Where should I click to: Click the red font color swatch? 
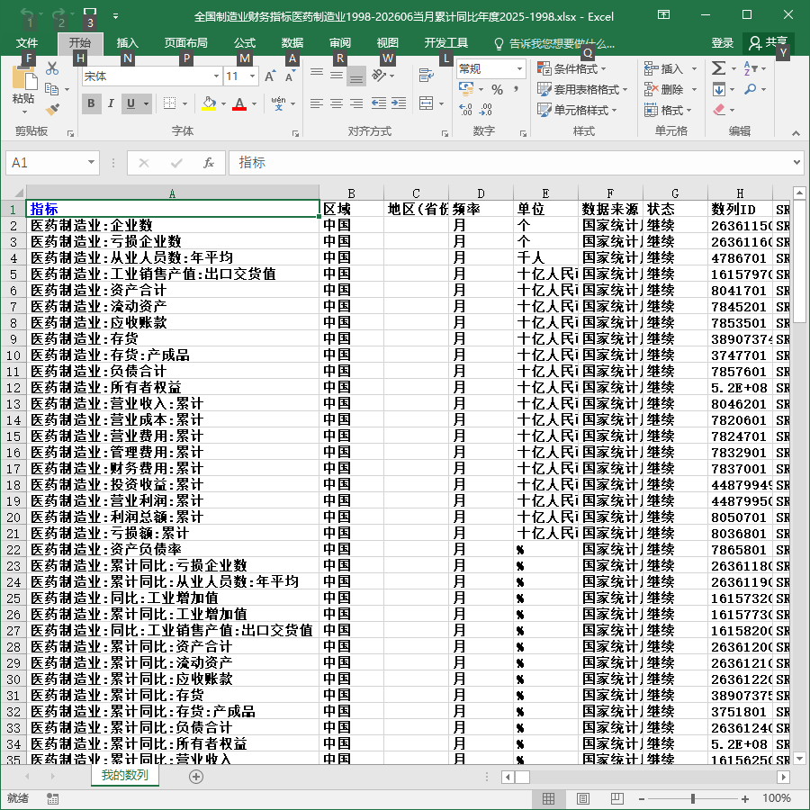point(239,103)
